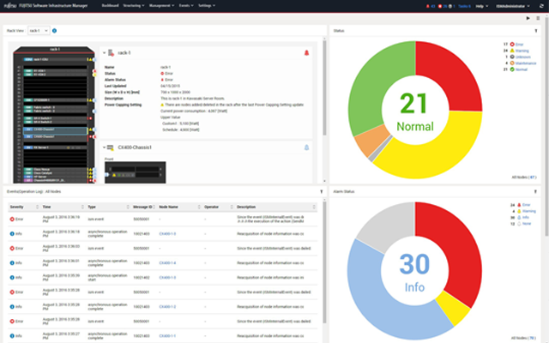Go to the Dashboard menu item
549x343 pixels.
110,6
